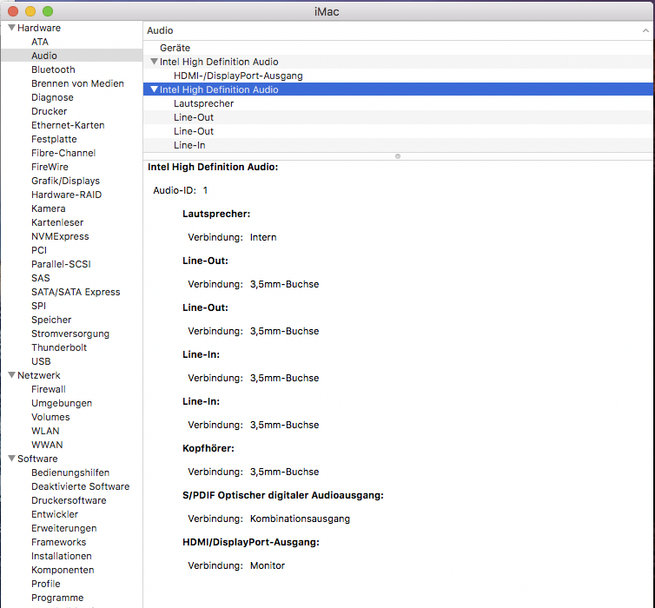Screen dimensions: 655x608
Task: Select Installationen in the sidebar
Action: coord(62,556)
